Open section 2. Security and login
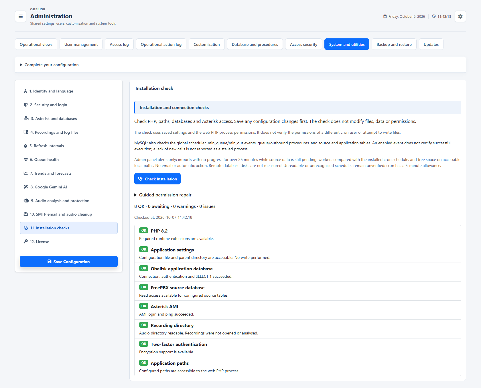This screenshot has height=388, width=481. pos(69,105)
